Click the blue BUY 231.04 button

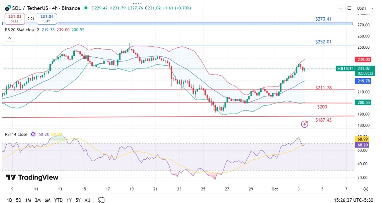click(47, 18)
